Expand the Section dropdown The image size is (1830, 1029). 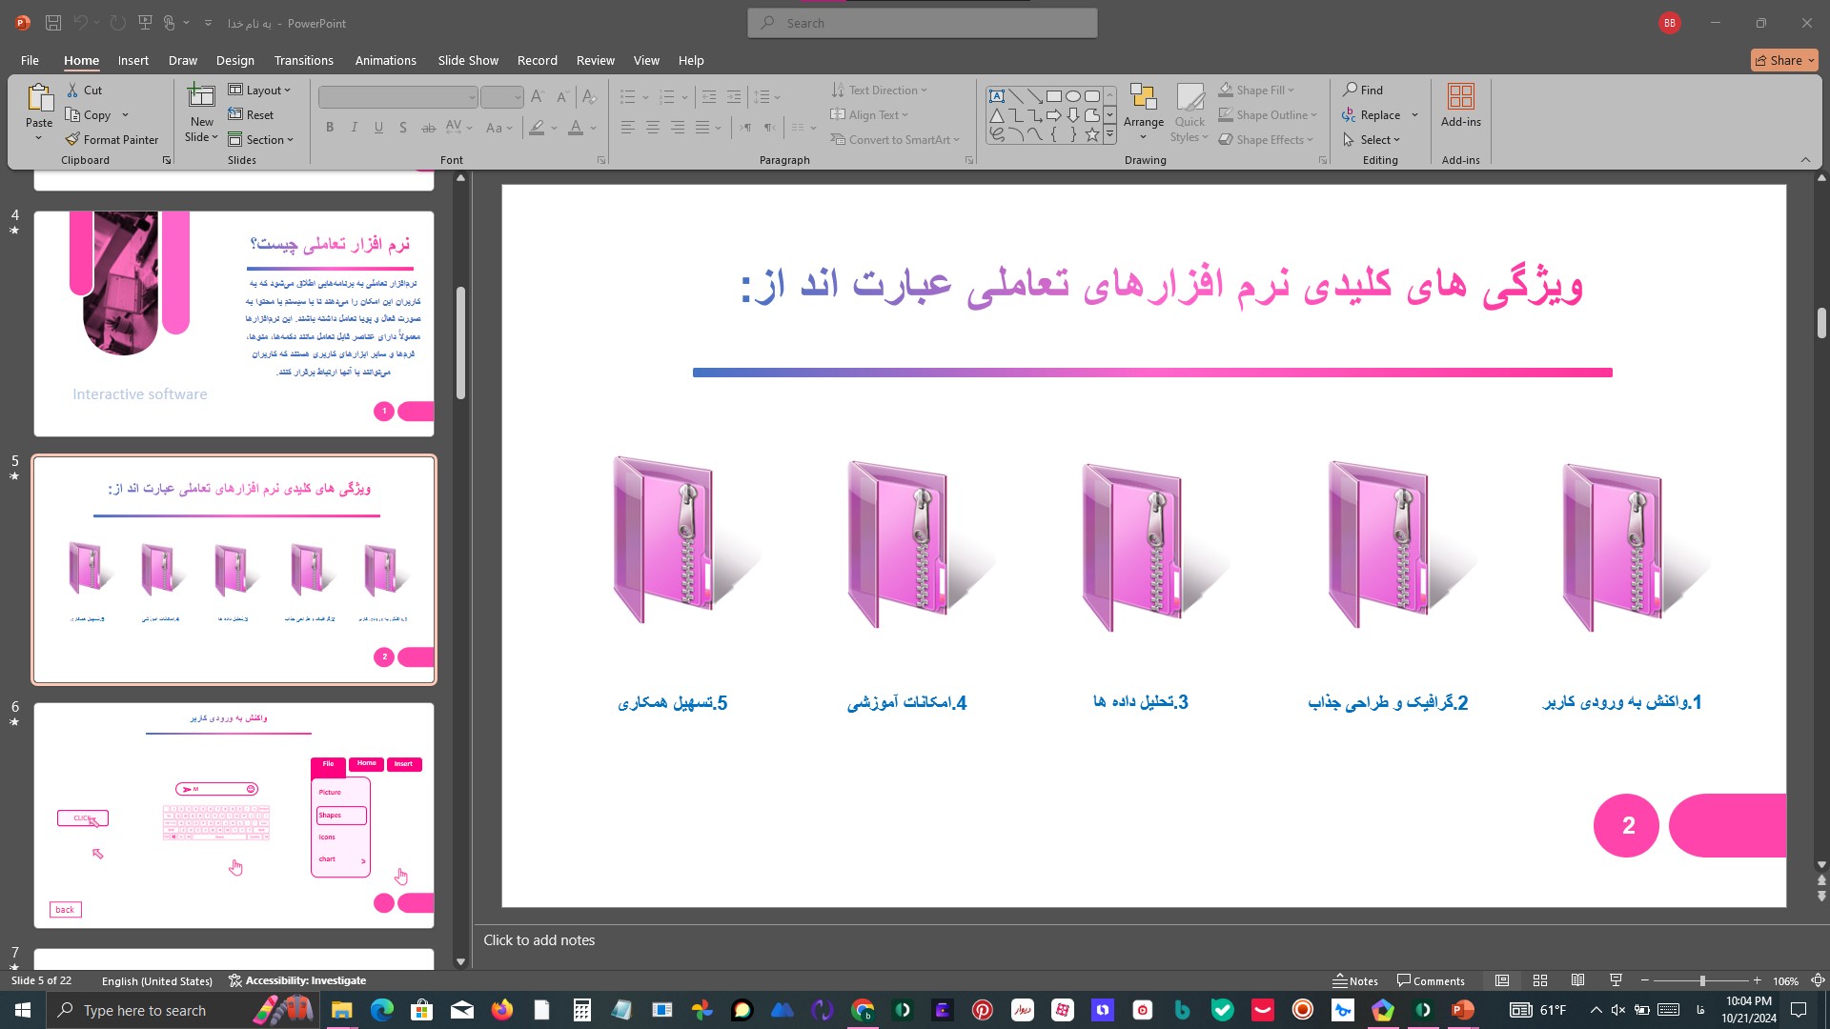point(260,140)
